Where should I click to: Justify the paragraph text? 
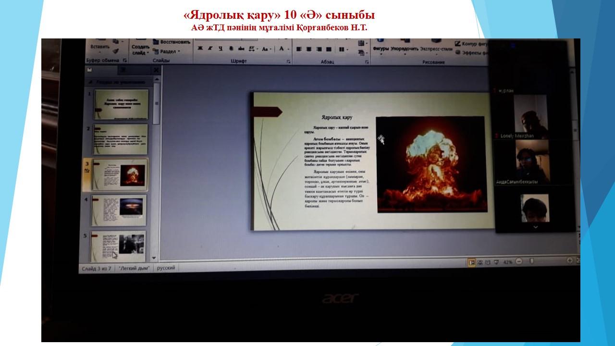click(x=329, y=49)
